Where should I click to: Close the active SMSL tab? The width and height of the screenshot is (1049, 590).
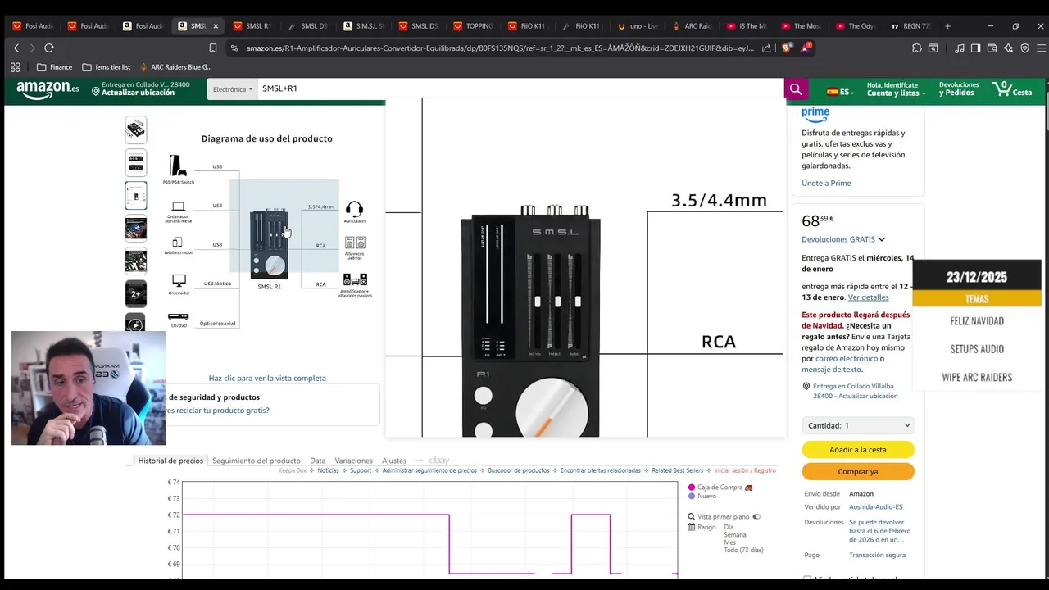[216, 26]
